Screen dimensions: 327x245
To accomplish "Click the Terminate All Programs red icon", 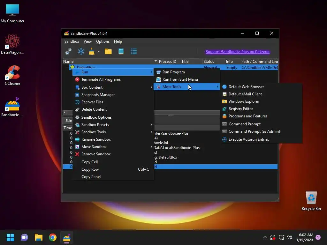I will coord(77,79).
